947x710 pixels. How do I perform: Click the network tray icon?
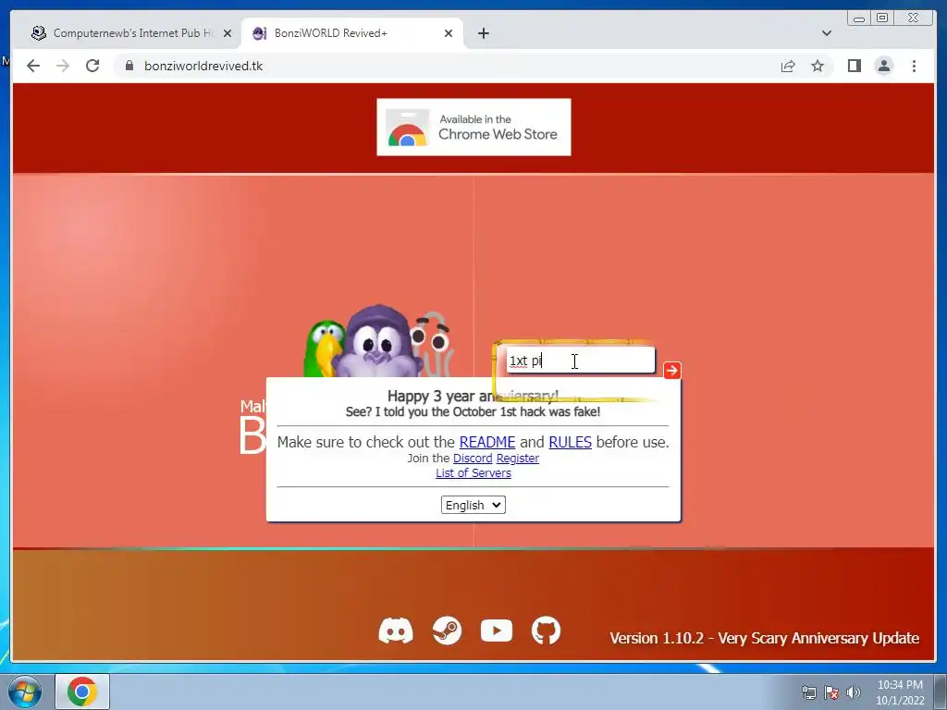click(808, 692)
